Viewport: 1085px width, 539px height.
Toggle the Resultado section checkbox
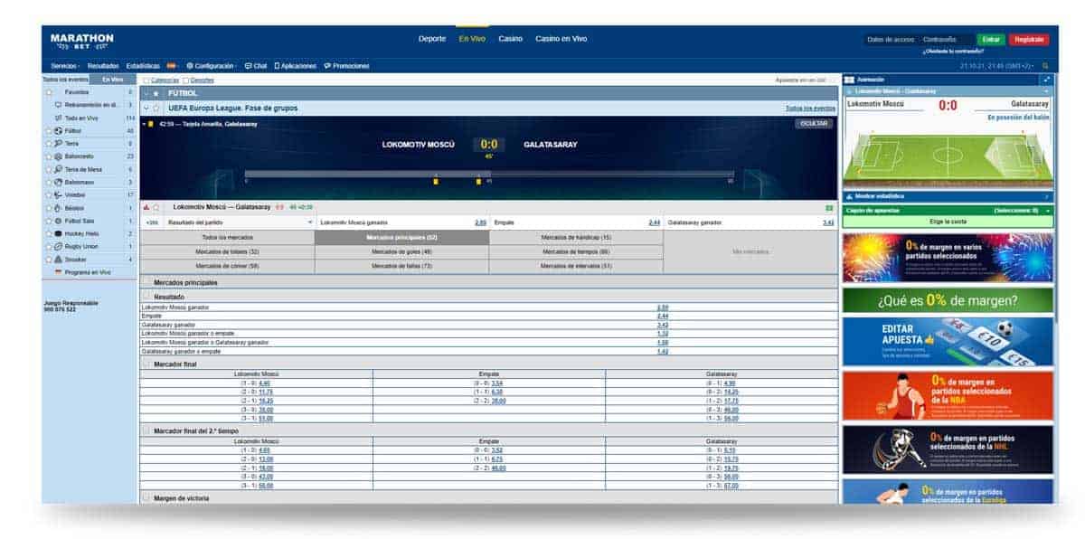click(x=146, y=296)
